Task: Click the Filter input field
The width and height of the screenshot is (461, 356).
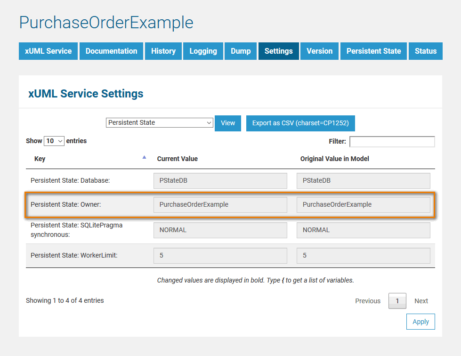Action: coord(392,141)
